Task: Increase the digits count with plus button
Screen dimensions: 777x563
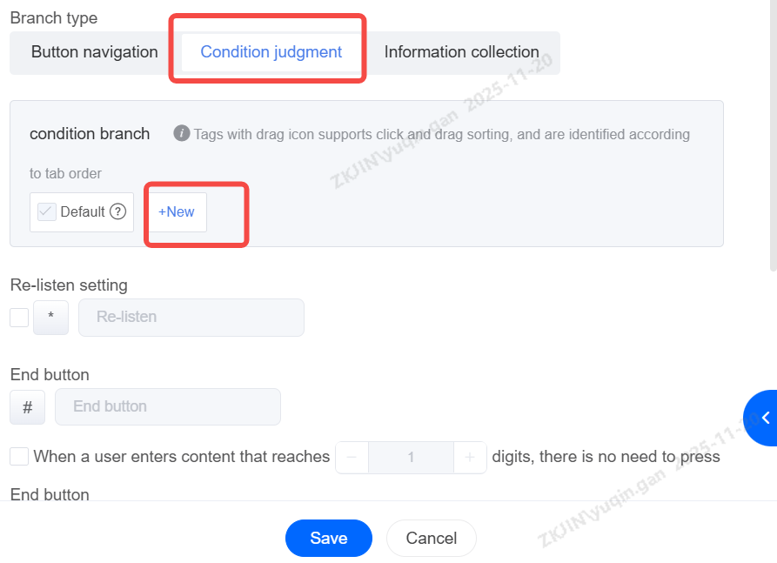Action: [470, 457]
